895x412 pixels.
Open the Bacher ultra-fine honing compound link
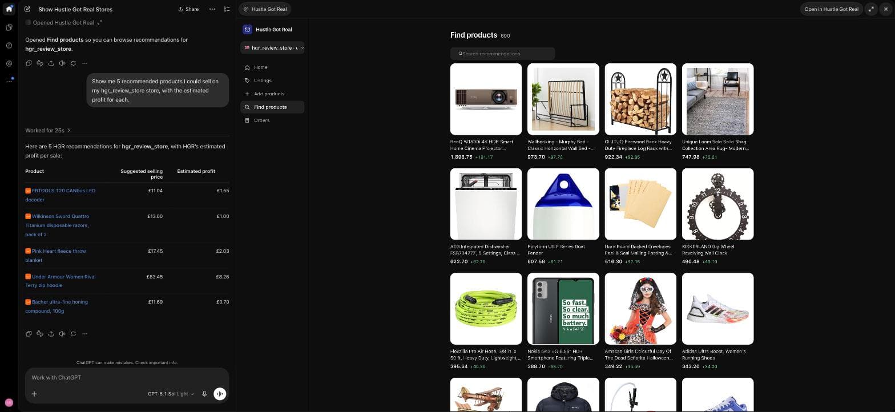click(x=57, y=306)
